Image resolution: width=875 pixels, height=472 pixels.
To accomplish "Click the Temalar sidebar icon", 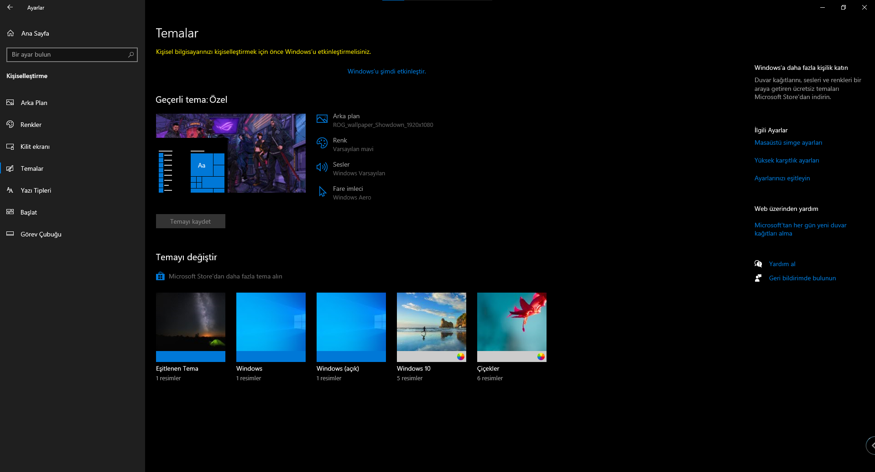I will point(10,168).
